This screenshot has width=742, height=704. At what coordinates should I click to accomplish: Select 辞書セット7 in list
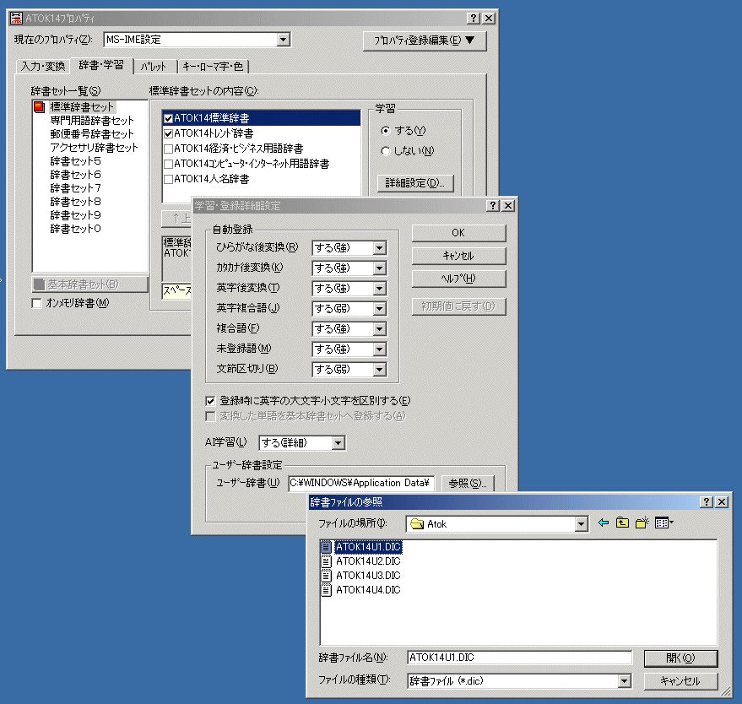coord(75,188)
